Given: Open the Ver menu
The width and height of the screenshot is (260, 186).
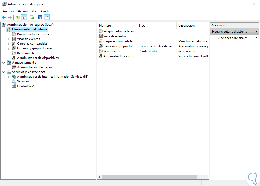Looking at the screenshot, I should (x=34, y=11).
